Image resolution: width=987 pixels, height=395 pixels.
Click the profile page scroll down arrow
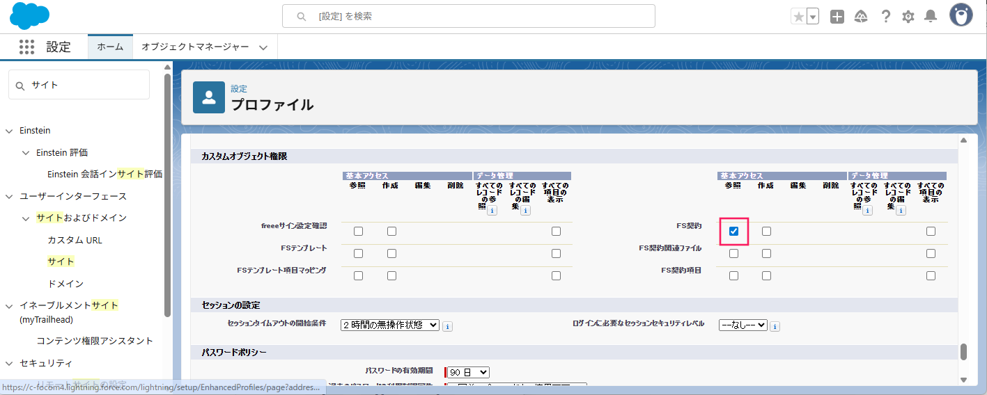point(963,380)
